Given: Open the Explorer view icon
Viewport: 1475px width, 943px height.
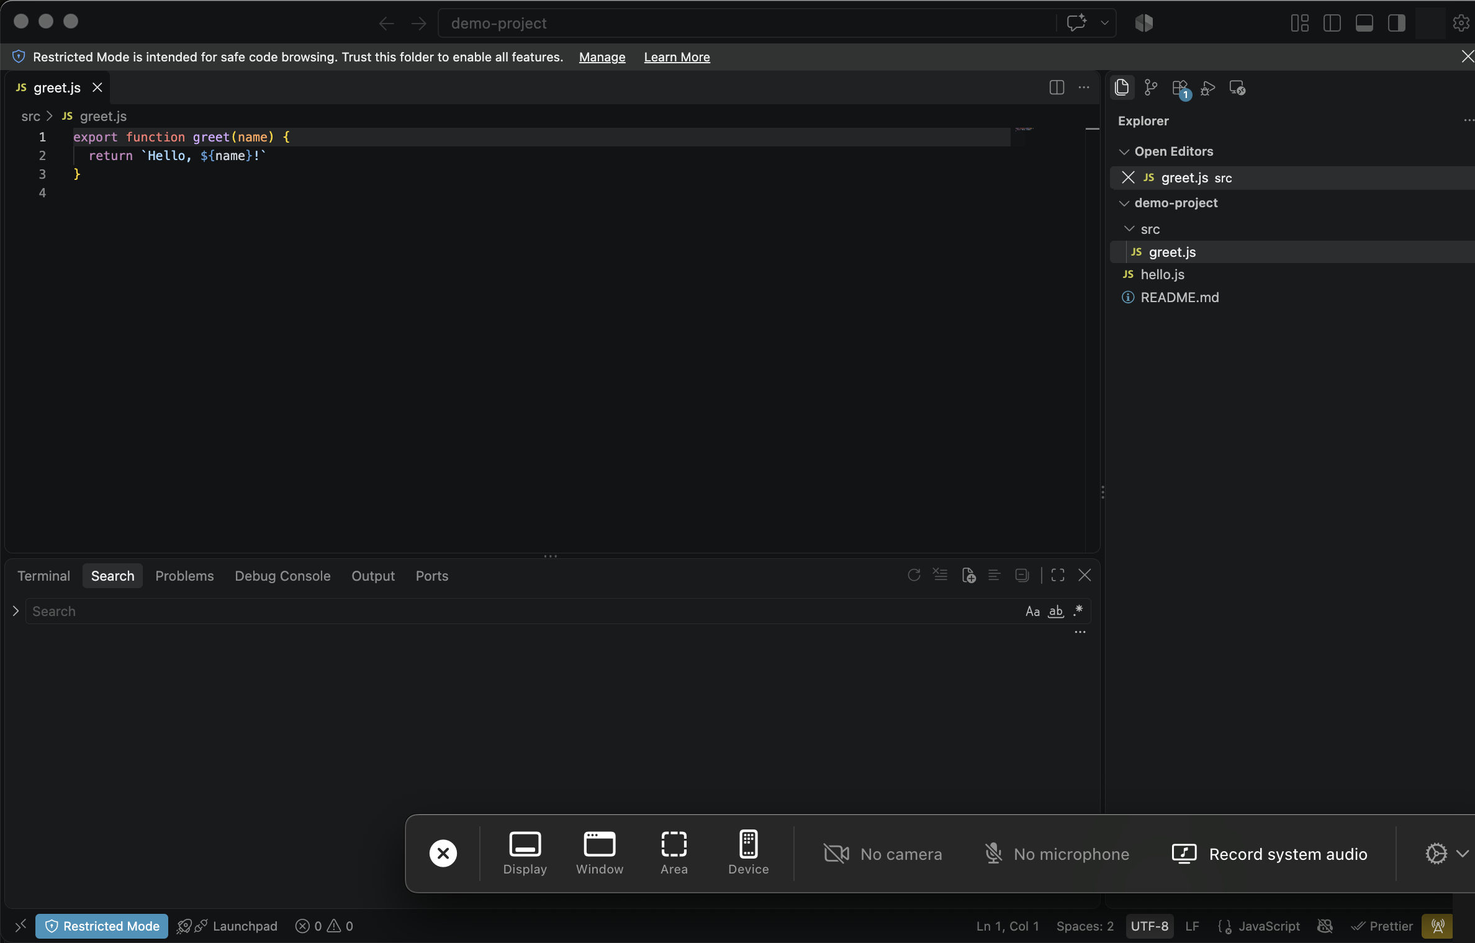Looking at the screenshot, I should coord(1122,87).
